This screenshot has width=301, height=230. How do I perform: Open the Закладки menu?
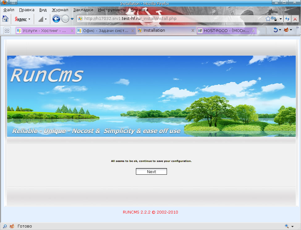(83, 10)
